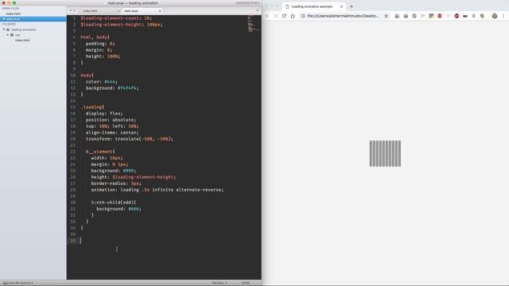Close the index.html editor tab
This screenshot has width=509, height=286.
pyautogui.click(x=118, y=10)
